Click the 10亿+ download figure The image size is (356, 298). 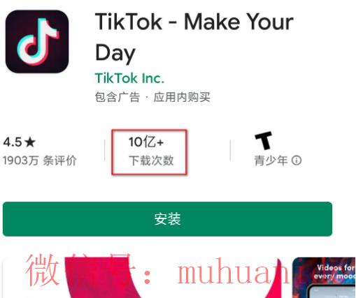coord(146,142)
